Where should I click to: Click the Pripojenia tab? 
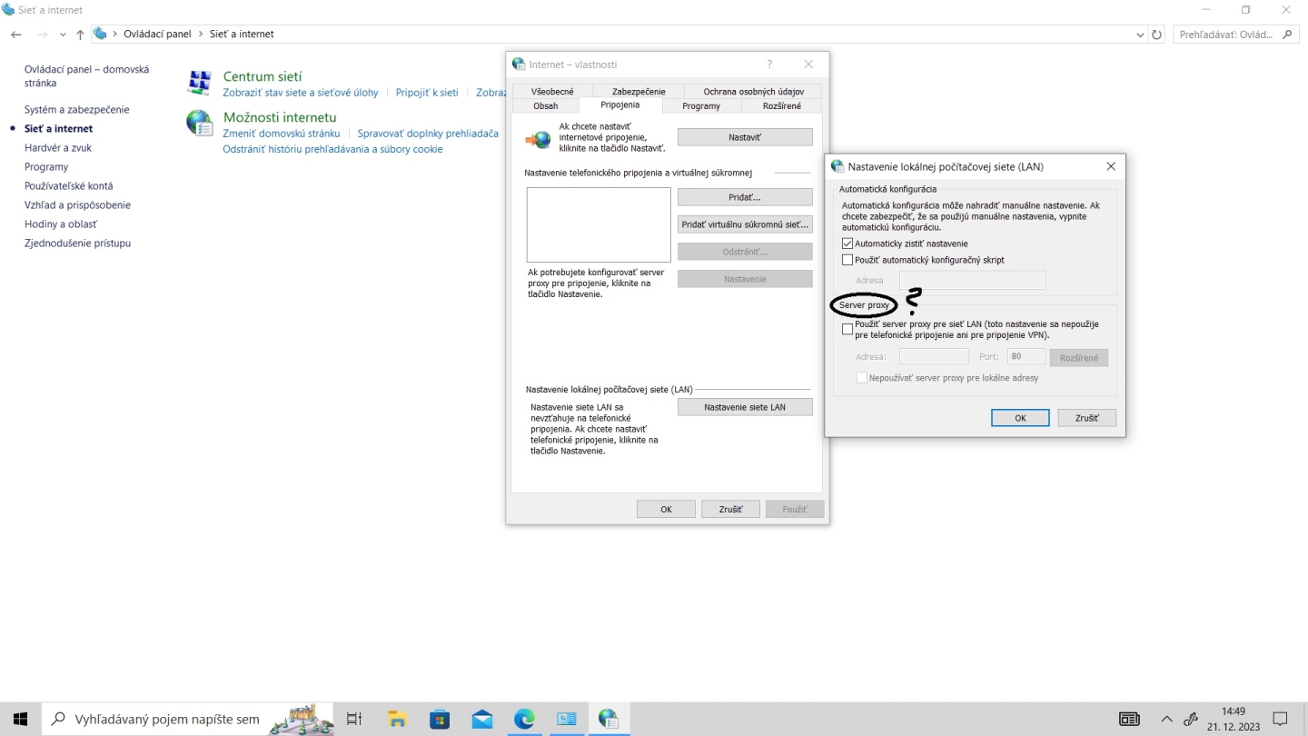(620, 105)
